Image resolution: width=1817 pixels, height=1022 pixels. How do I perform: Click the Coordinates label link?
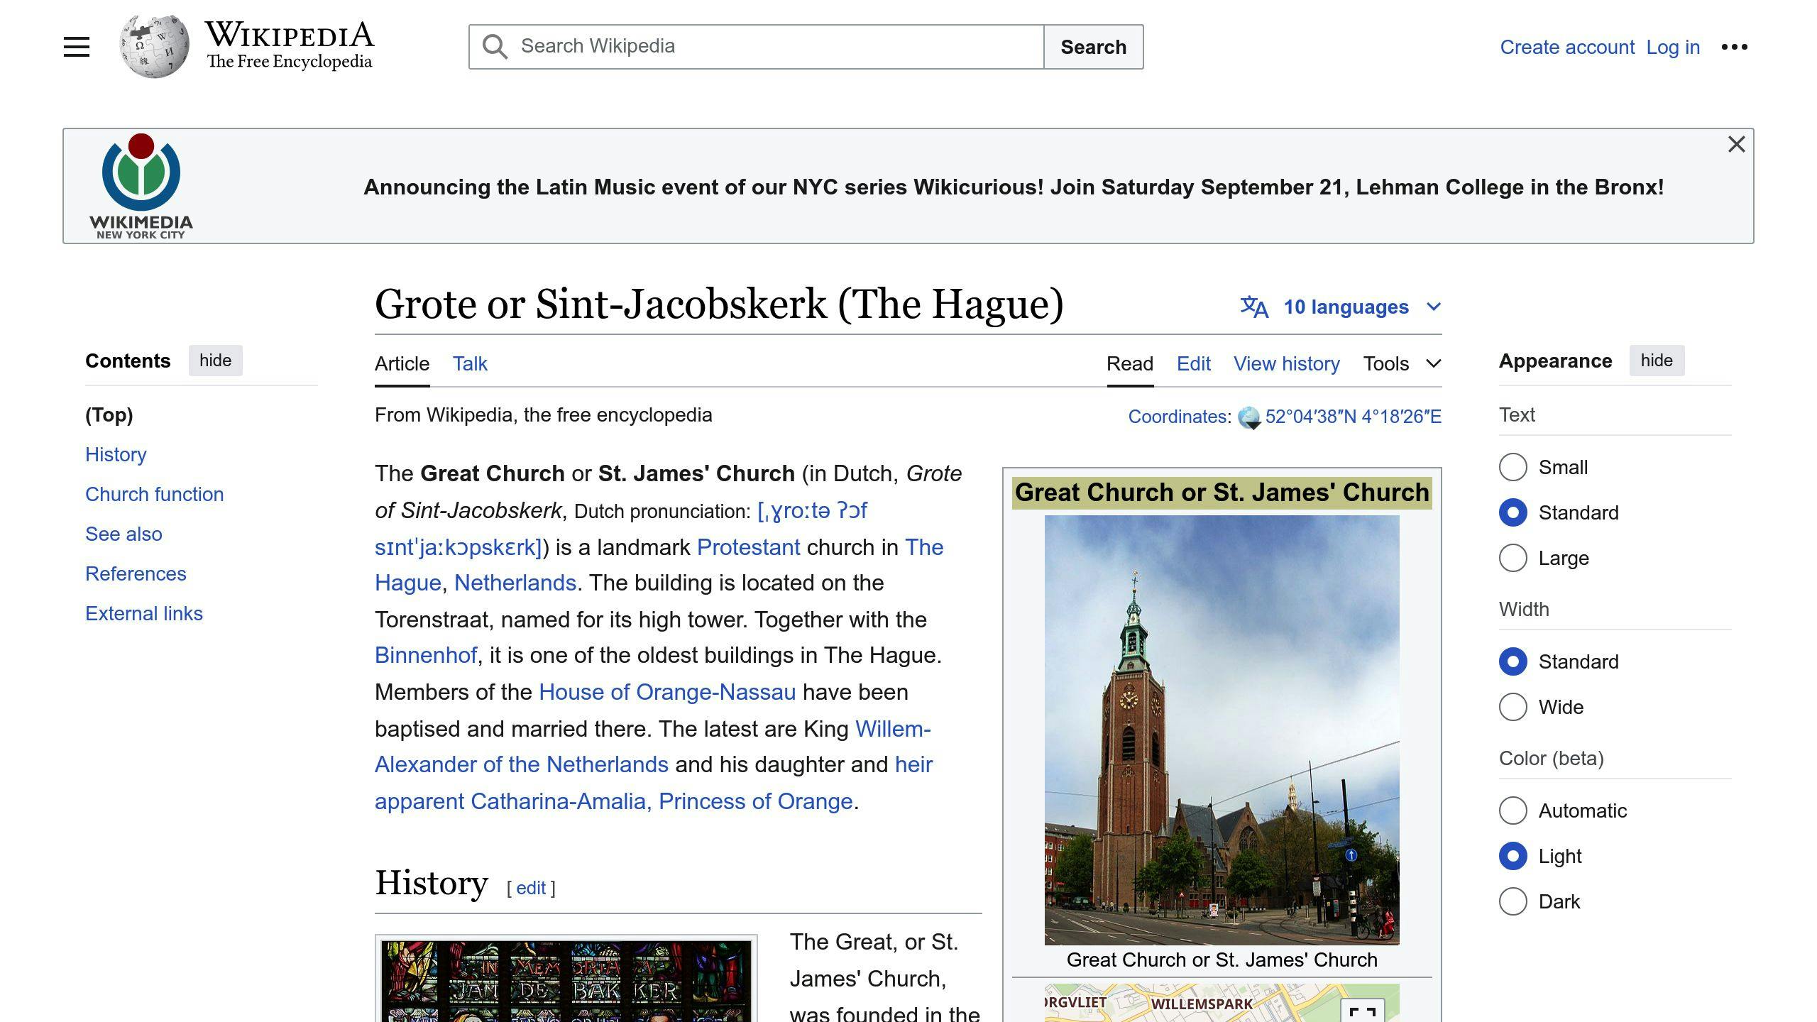1177,417
